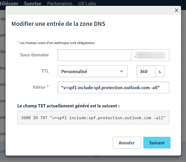
Task: Click the Sous-domaine text input field
Action: pos(94,55)
